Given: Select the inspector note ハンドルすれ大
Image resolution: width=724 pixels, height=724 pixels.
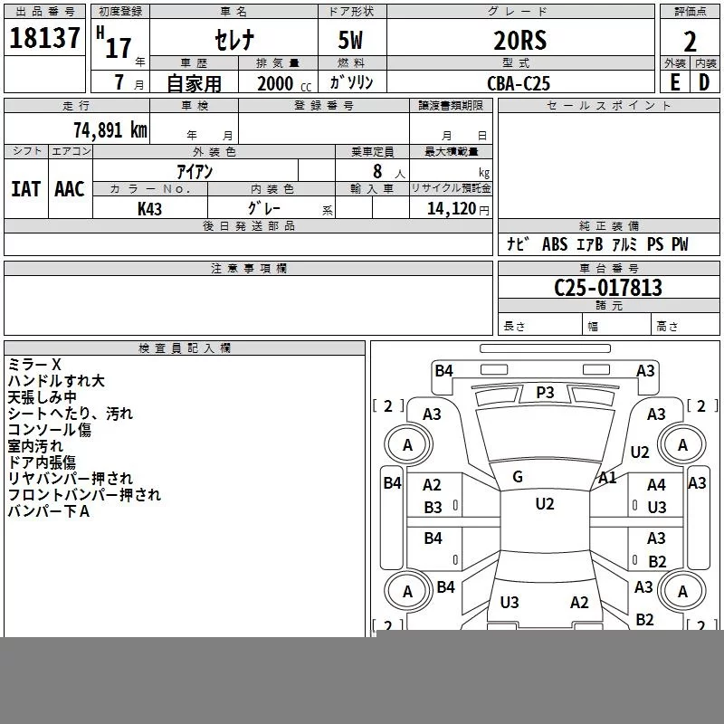Looking at the screenshot, I should [56, 381].
